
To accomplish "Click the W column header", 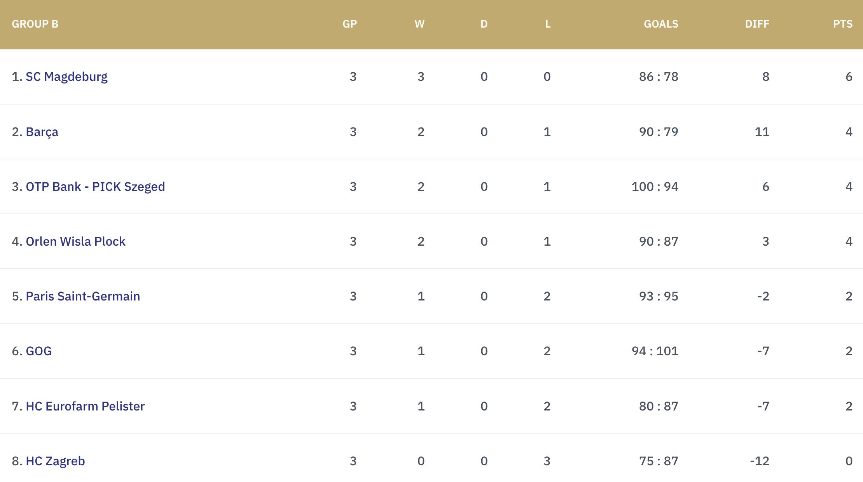I will click(x=419, y=24).
